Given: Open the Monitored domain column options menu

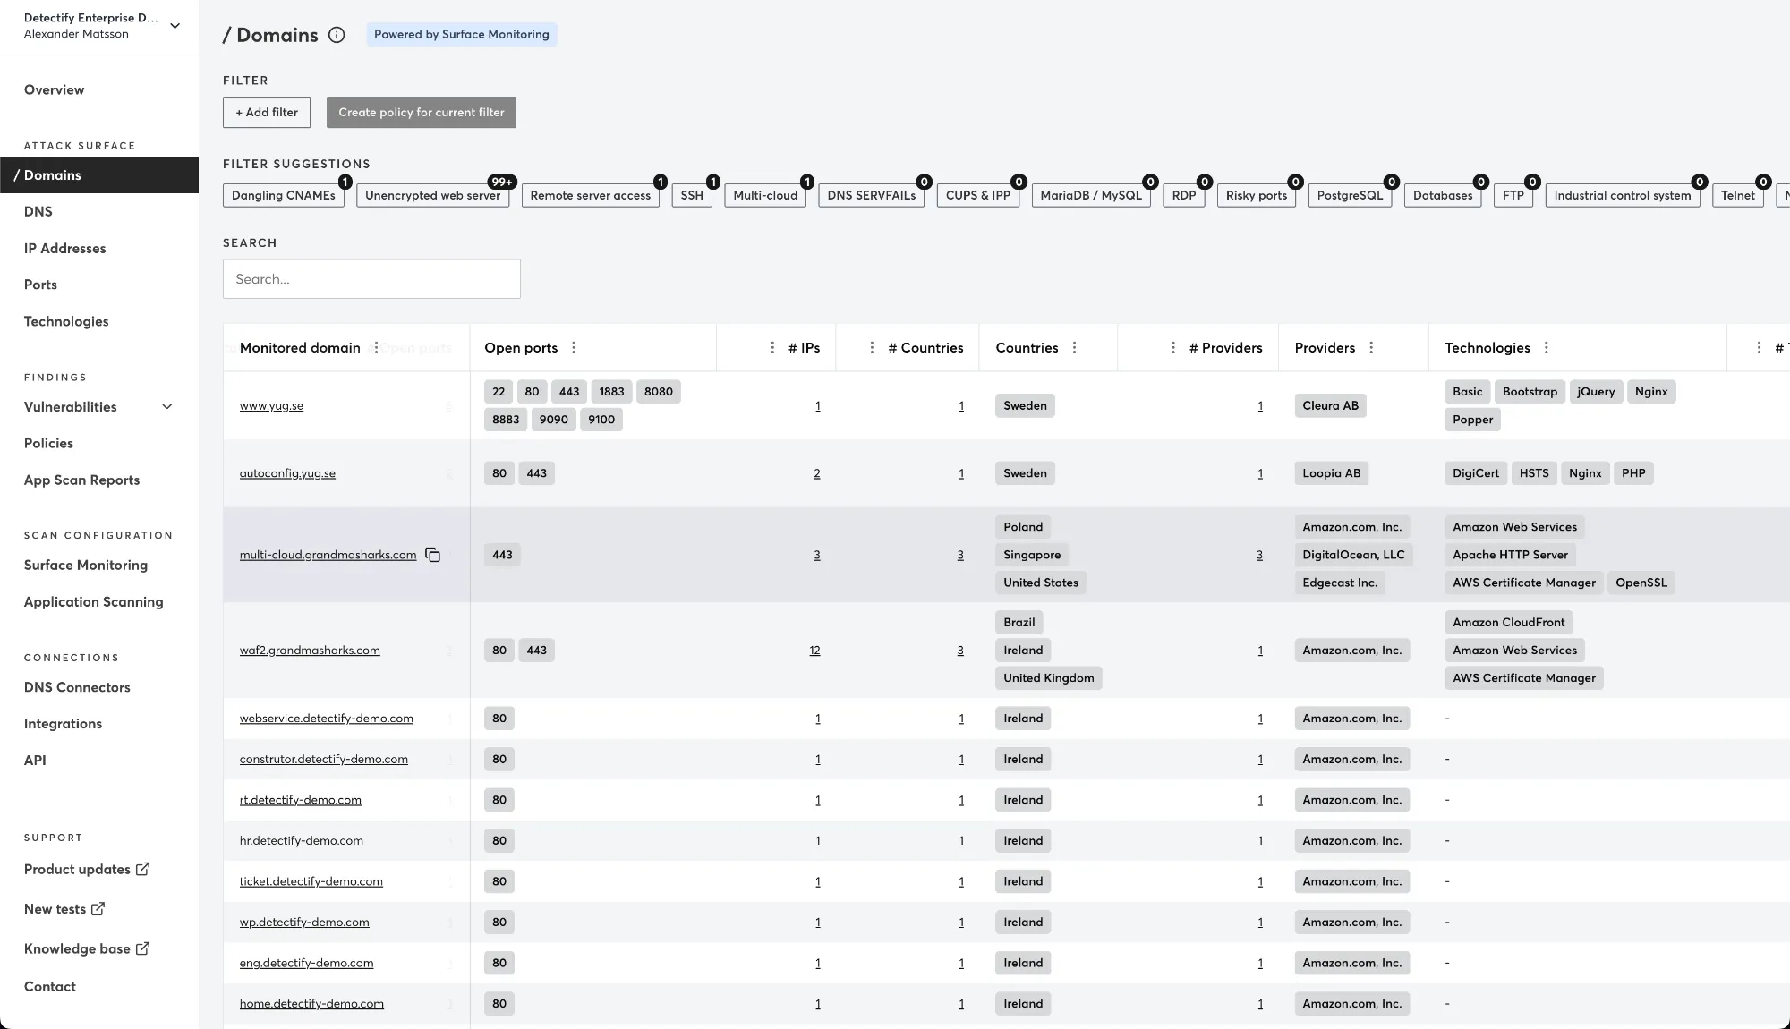Looking at the screenshot, I should click(376, 348).
